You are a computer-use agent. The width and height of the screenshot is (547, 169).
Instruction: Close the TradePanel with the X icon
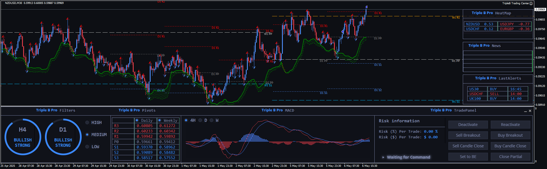(530, 111)
